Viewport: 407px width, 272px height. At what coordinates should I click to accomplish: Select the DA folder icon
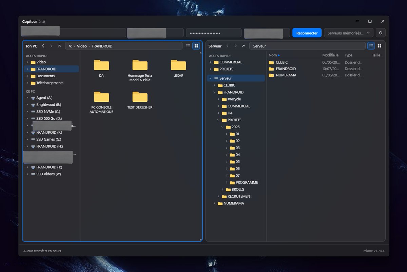coord(101,65)
